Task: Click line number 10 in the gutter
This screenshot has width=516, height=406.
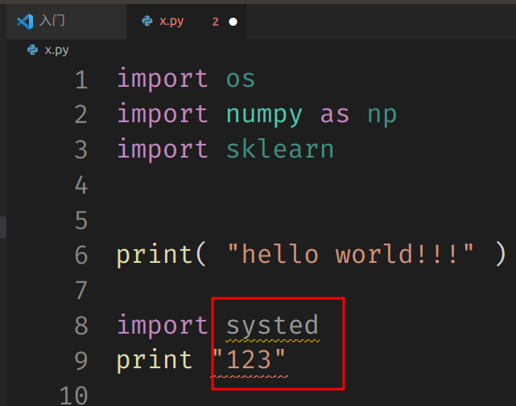Action: pyautogui.click(x=74, y=396)
